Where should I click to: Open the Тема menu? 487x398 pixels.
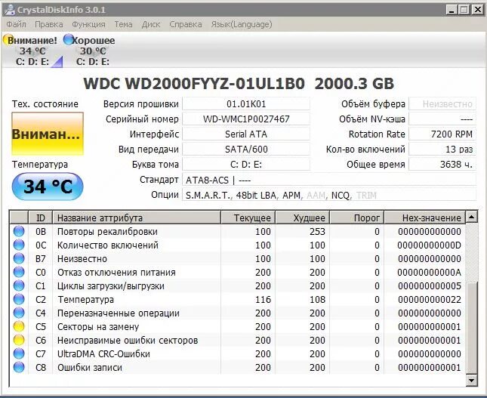click(123, 24)
